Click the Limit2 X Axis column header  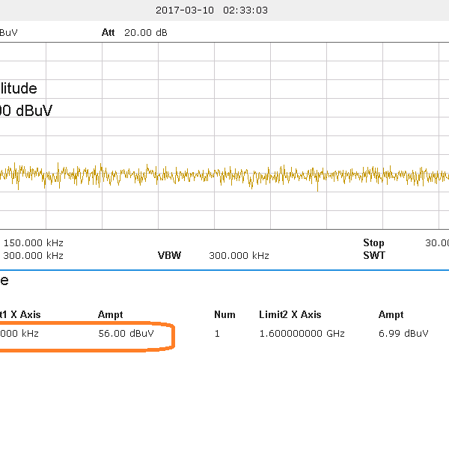[x=290, y=315]
